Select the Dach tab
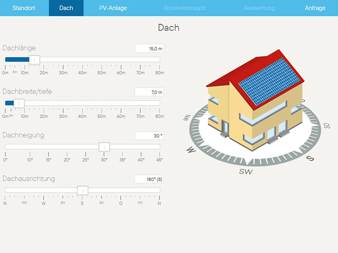 (66, 8)
